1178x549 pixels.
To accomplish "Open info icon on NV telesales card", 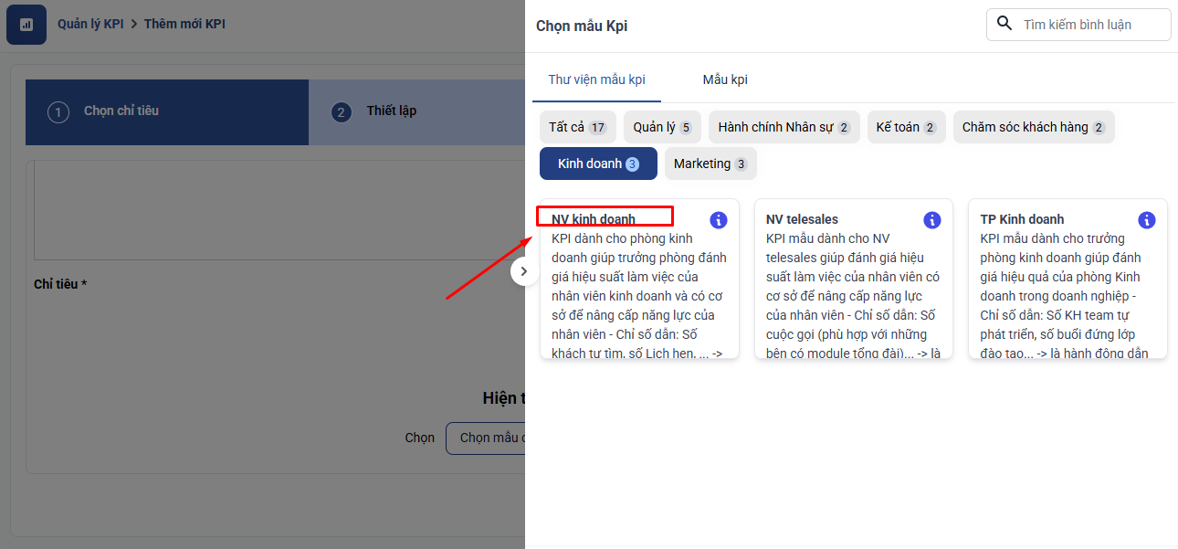I will [x=932, y=220].
